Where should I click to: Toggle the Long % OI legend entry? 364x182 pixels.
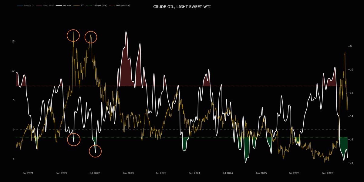[26, 5]
